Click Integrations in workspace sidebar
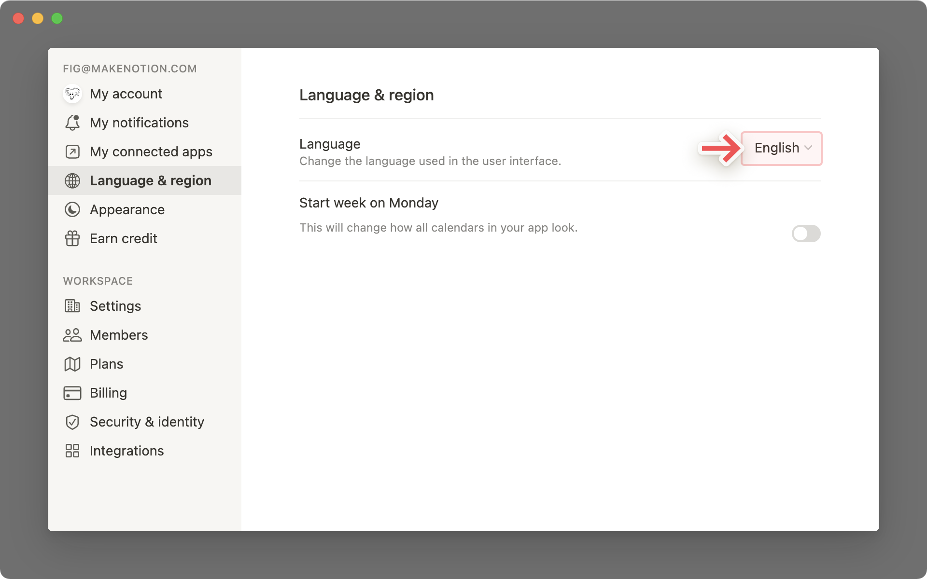Viewport: 927px width, 579px height. [x=127, y=450]
